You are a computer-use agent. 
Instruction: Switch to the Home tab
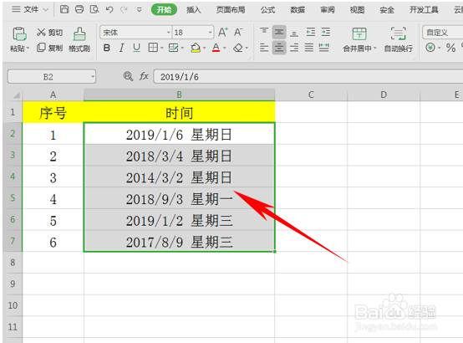coord(164,10)
